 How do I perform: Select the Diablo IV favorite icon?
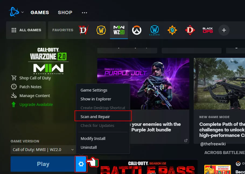click(83, 30)
